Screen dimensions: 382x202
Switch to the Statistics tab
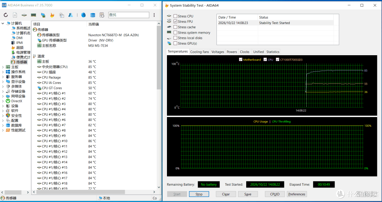tap(273, 52)
